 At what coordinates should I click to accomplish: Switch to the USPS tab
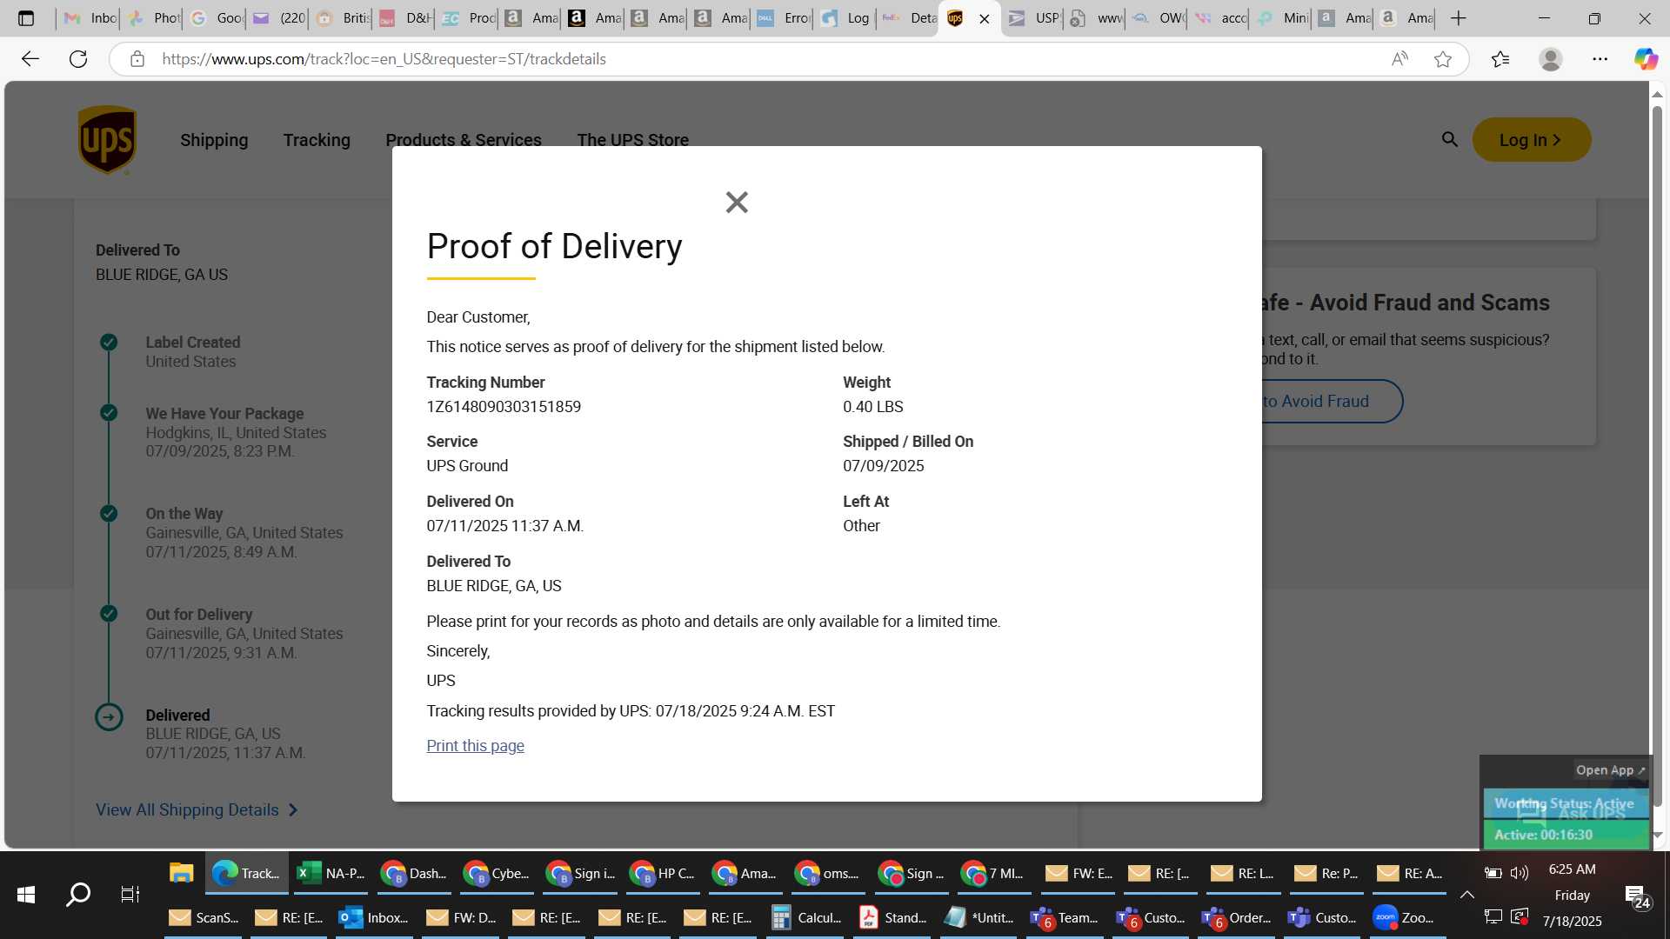pyautogui.click(x=1032, y=18)
